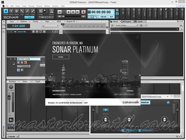
Task: Toggle Read automation on MASTER CHAIN
Action: coord(18,70)
